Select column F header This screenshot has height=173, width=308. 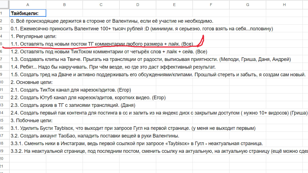(211, 5)
